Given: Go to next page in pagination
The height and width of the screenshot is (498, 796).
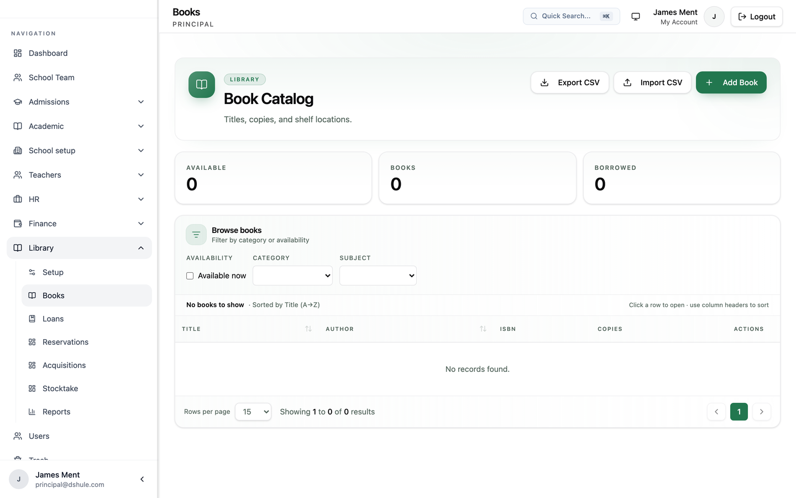Looking at the screenshot, I should (762, 412).
